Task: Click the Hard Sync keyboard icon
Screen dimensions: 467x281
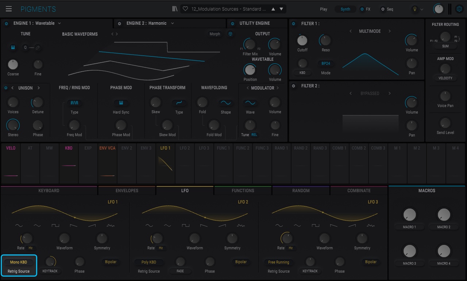Action: point(121,103)
